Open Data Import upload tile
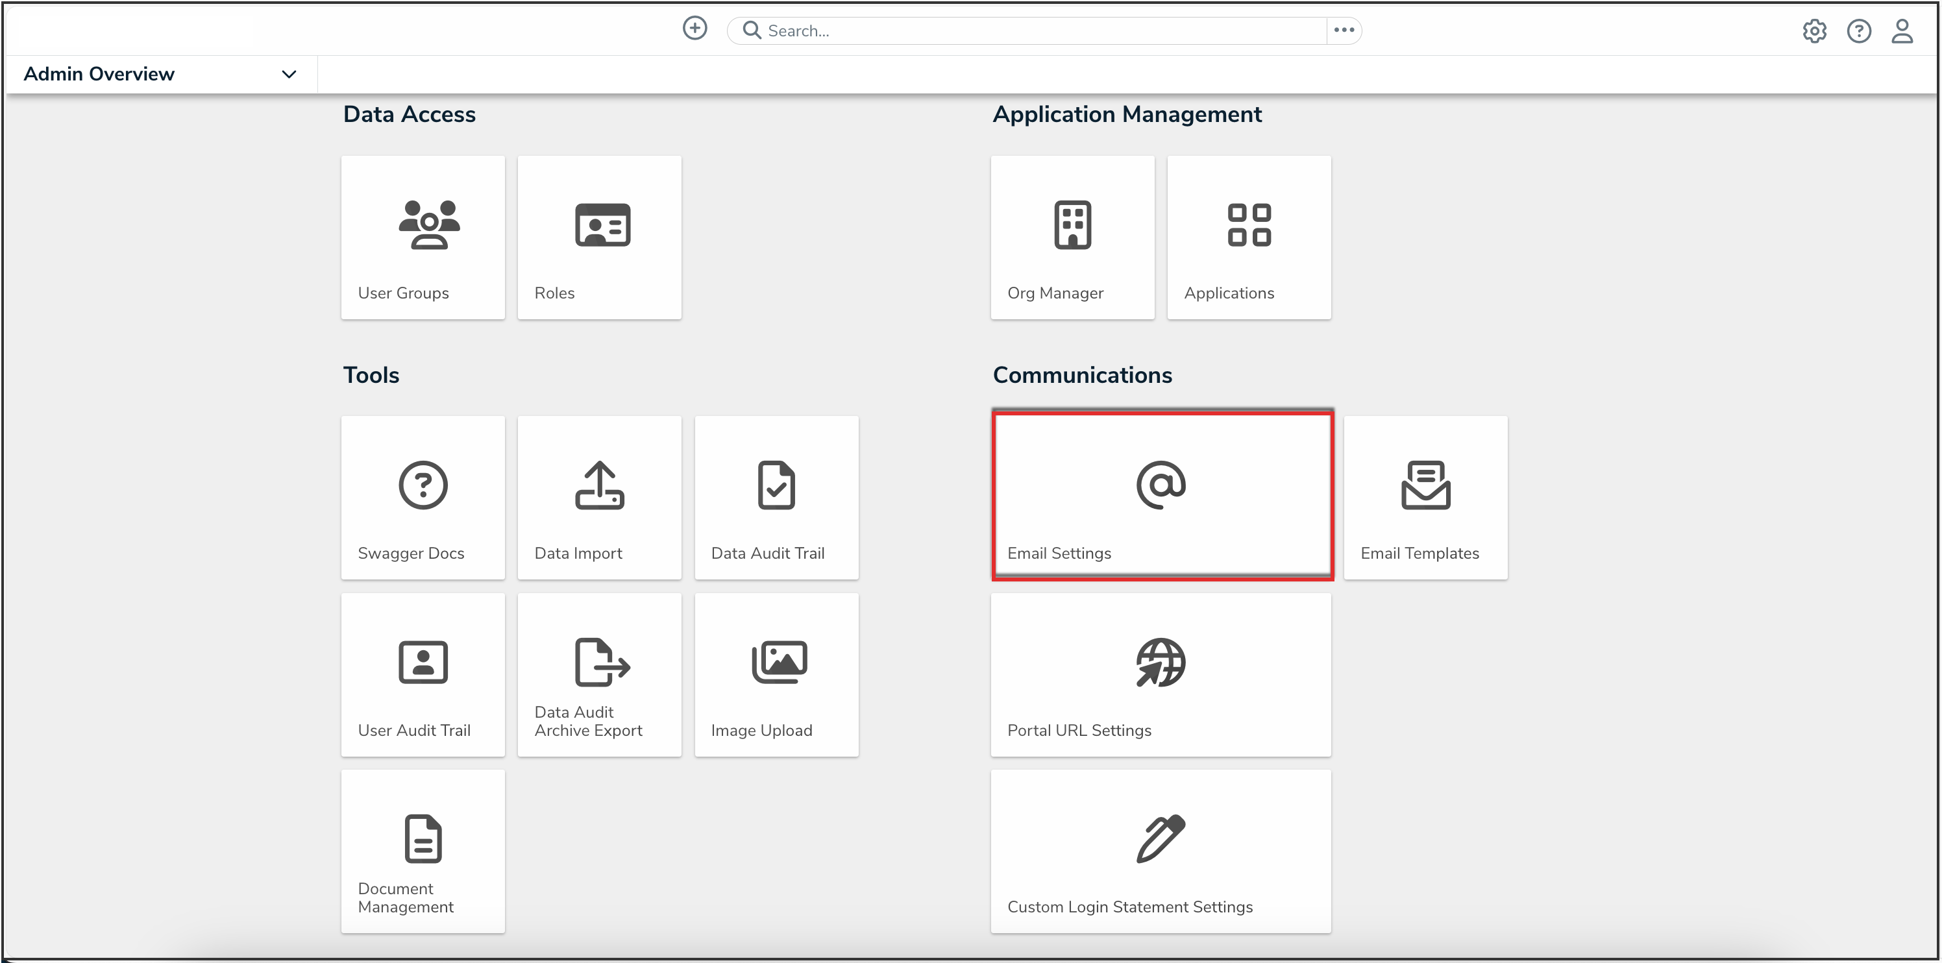 599,497
